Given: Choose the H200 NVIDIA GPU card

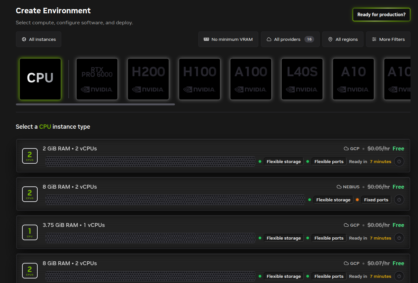Looking at the screenshot, I should tap(148, 79).
